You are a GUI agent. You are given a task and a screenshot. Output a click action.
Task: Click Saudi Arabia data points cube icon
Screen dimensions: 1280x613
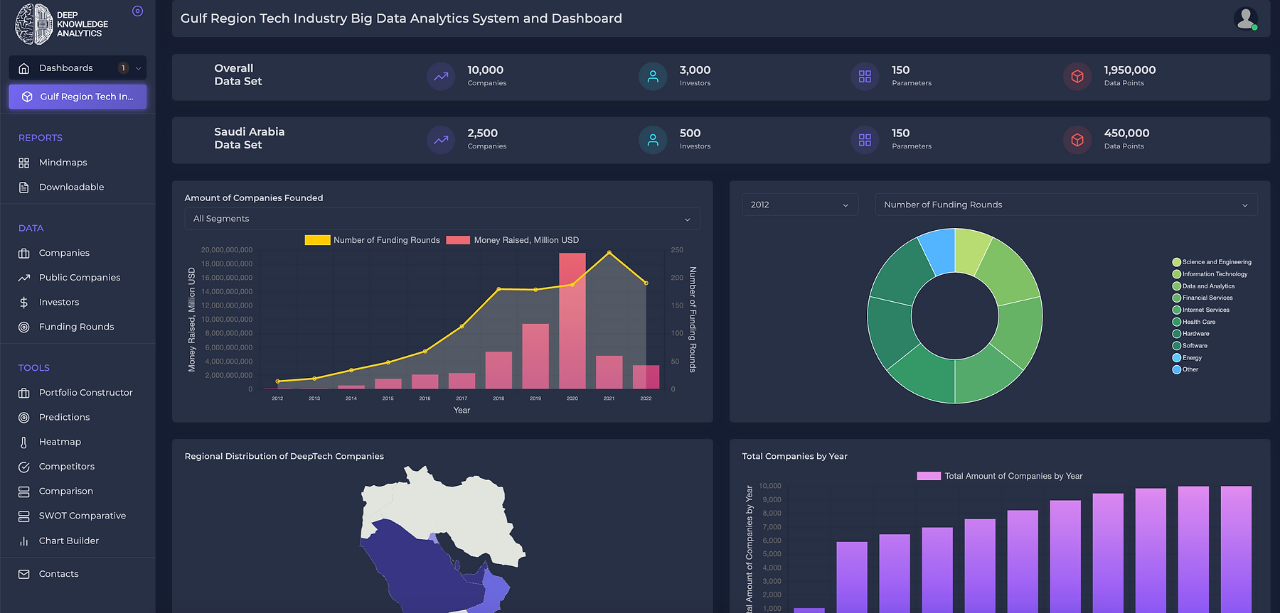(1077, 139)
